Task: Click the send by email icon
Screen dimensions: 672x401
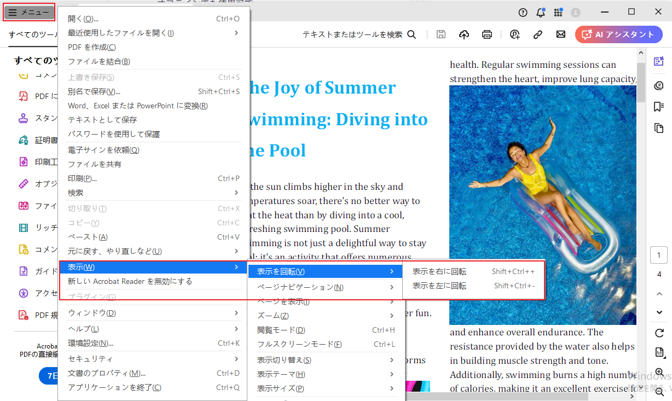Action: (561, 34)
